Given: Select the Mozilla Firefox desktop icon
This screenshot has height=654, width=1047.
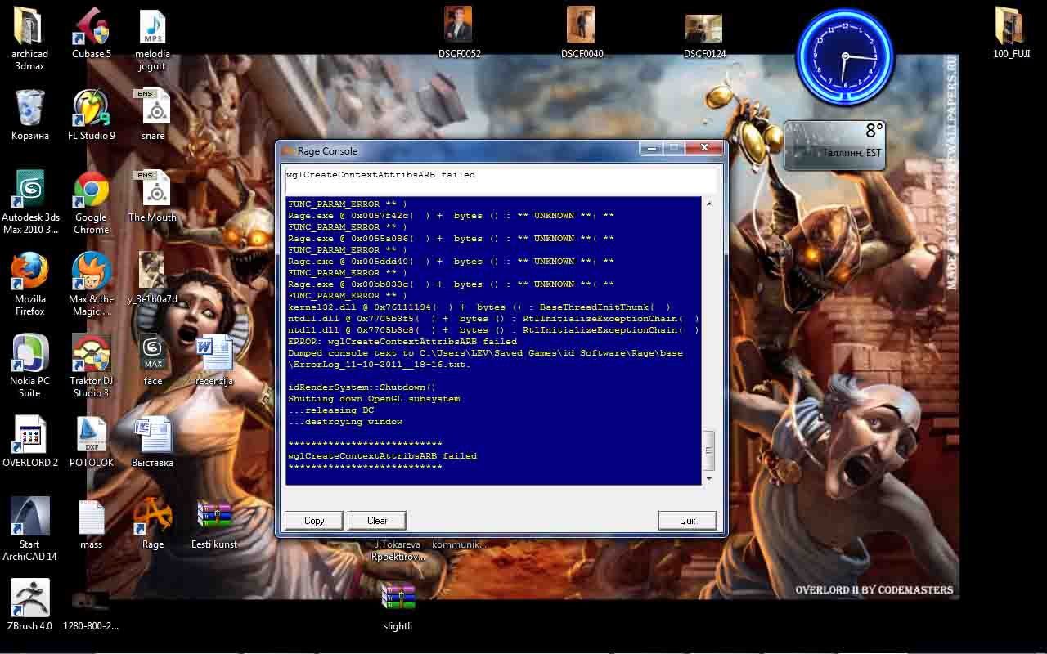Looking at the screenshot, I should tap(30, 272).
